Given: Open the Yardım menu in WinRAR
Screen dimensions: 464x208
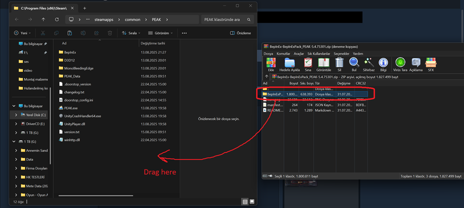Looking at the screenshot, I should (358, 54).
